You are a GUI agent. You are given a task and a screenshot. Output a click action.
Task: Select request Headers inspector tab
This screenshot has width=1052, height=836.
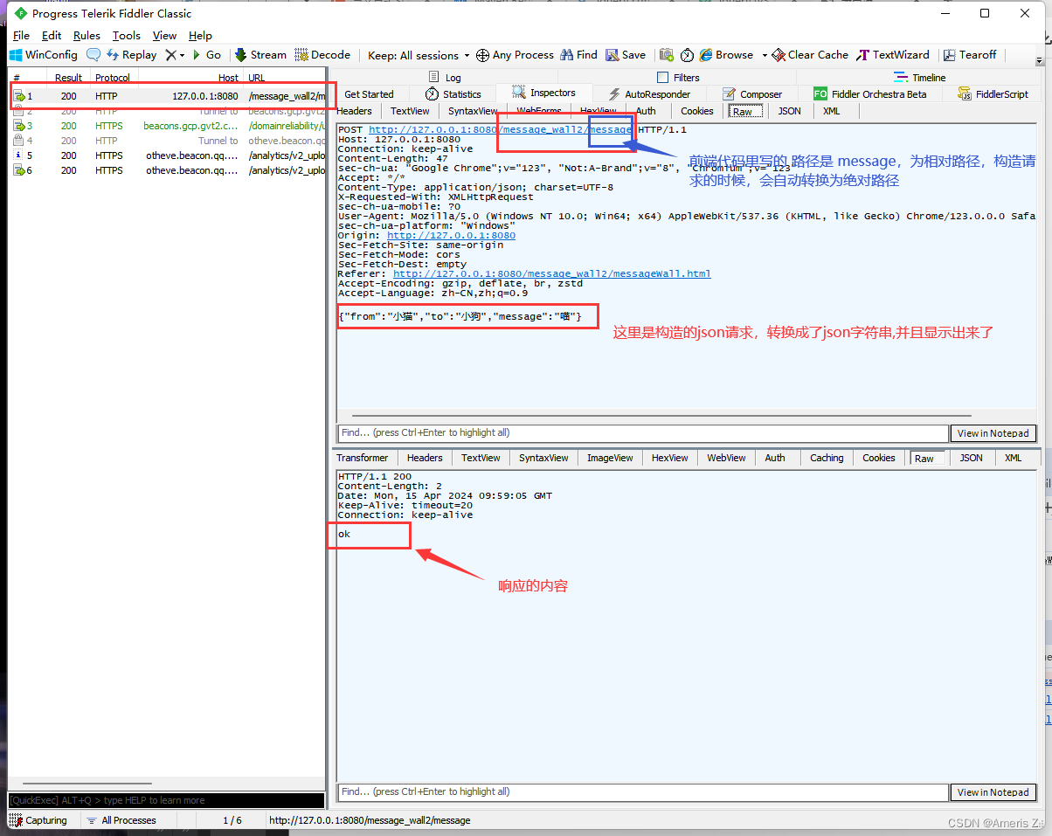pyautogui.click(x=354, y=111)
